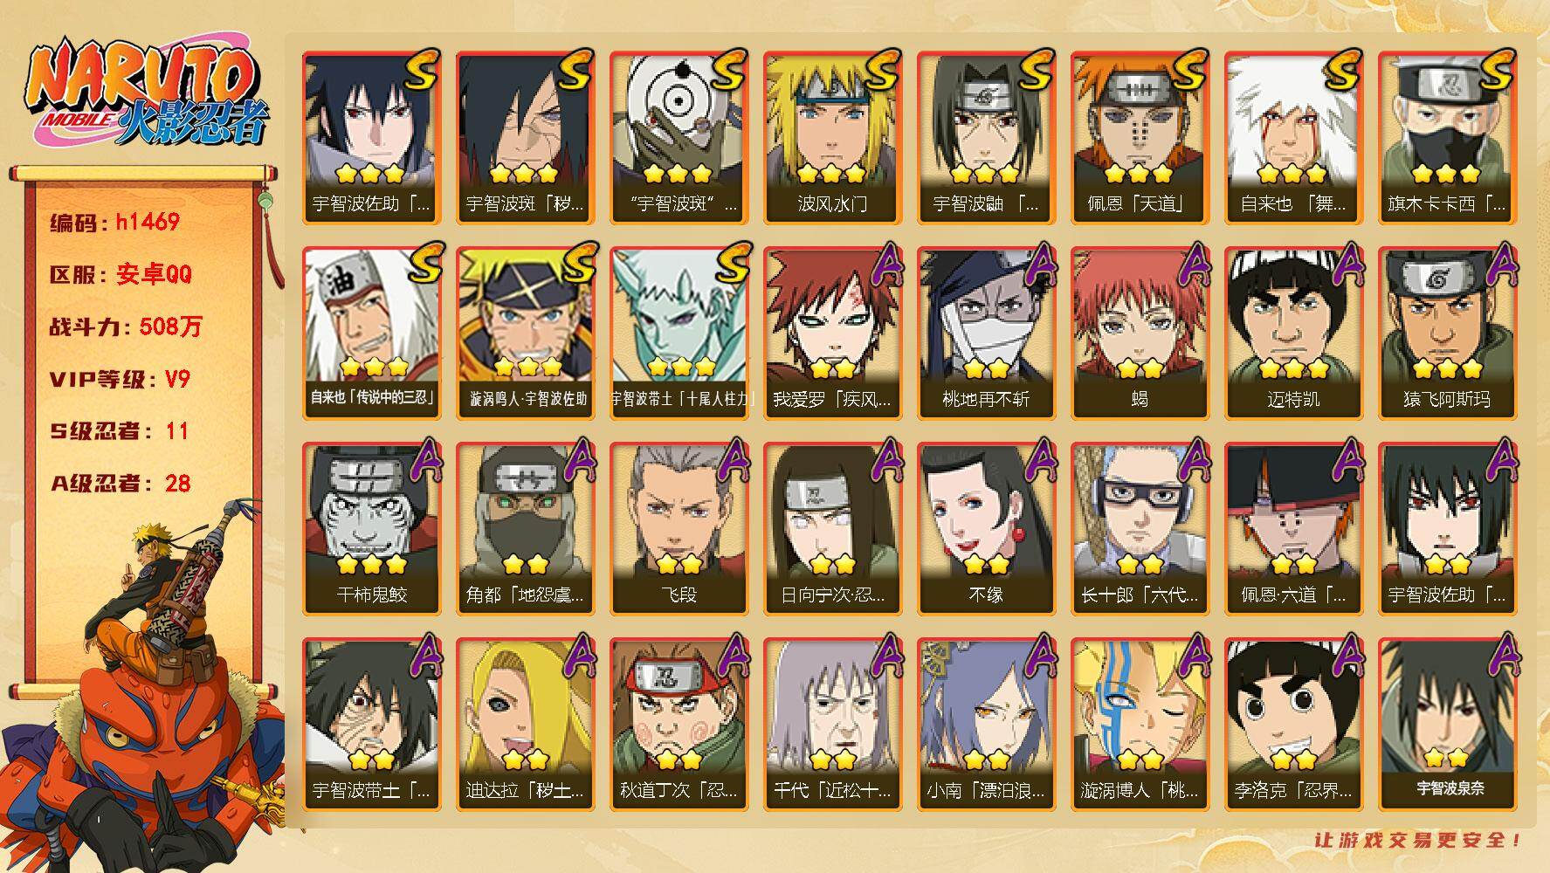1550x873 pixels.
Task: Select the 宇智波泉奈 card
Action: (x=1447, y=725)
